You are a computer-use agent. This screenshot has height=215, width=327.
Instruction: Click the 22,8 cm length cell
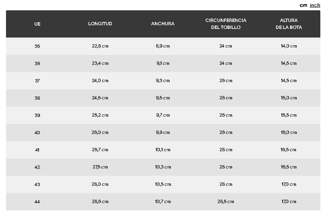point(100,46)
